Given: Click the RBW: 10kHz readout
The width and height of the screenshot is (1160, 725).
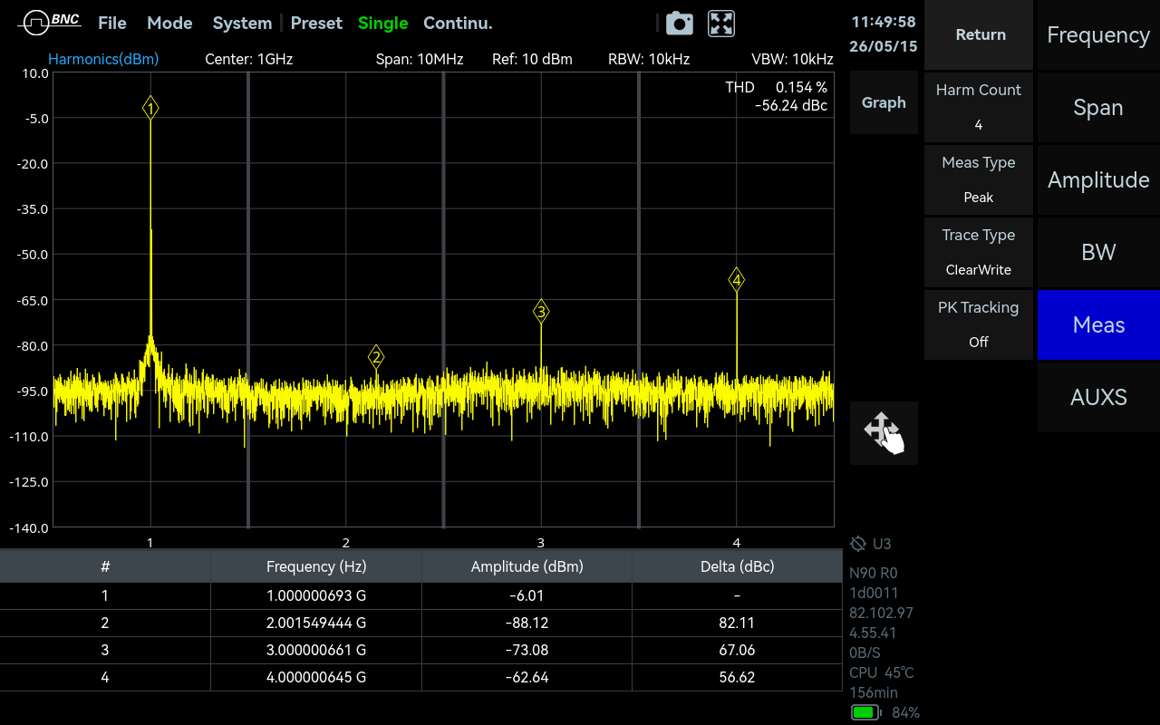Looking at the screenshot, I should point(649,60).
